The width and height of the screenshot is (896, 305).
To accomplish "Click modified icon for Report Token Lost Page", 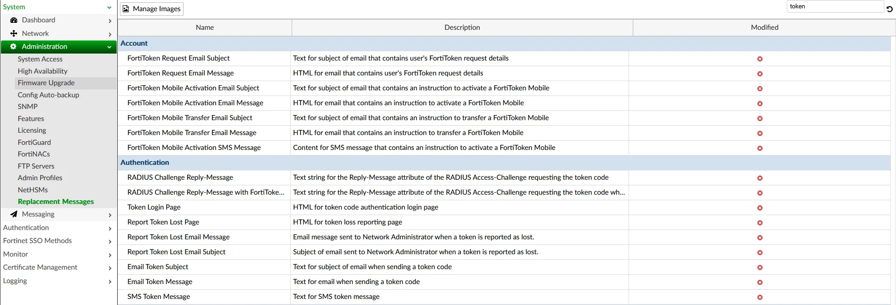I will pos(760,223).
